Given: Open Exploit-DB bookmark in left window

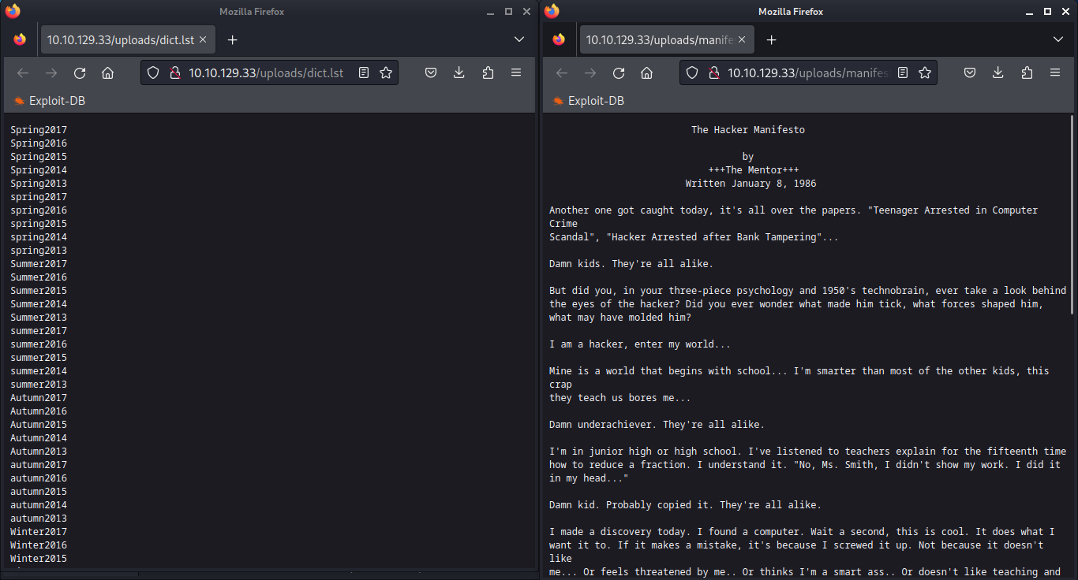Looking at the screenshot, I should pos(49,101).
